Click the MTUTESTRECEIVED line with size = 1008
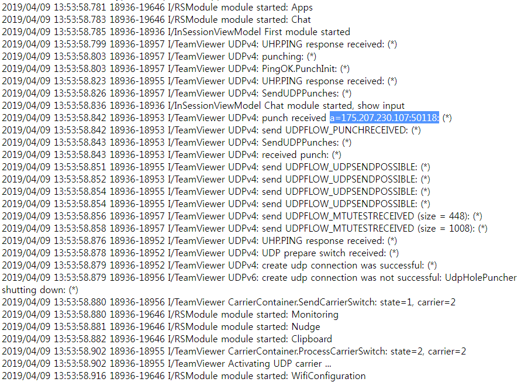Screen dimensions: 521x382 click(x=244, y=228)
